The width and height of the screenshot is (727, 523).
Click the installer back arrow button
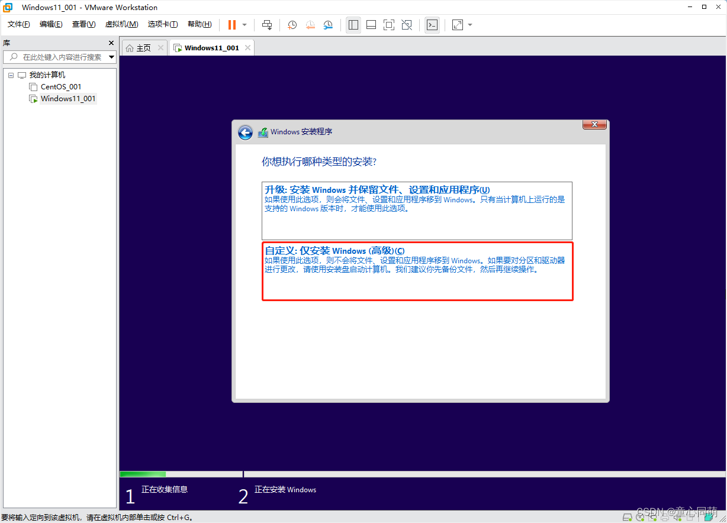coord(245,132)
